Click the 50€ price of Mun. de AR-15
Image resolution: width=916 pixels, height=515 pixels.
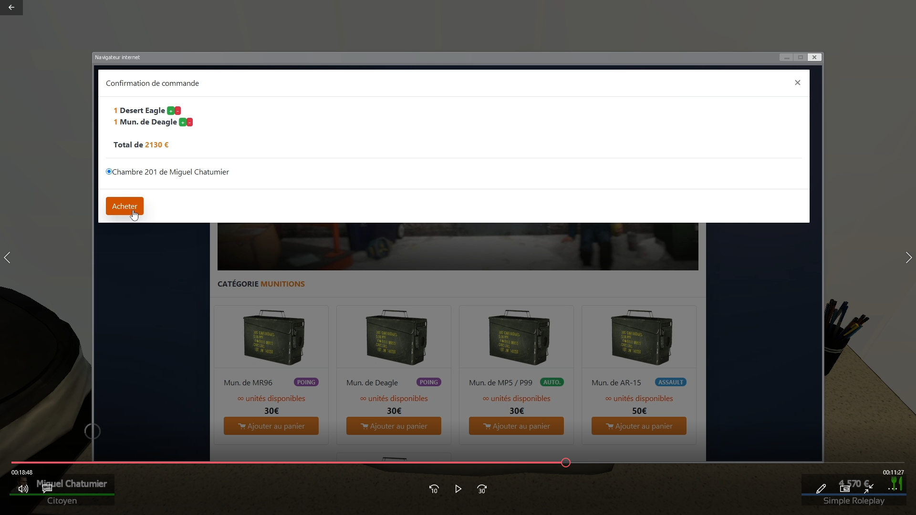pos(639,411)
